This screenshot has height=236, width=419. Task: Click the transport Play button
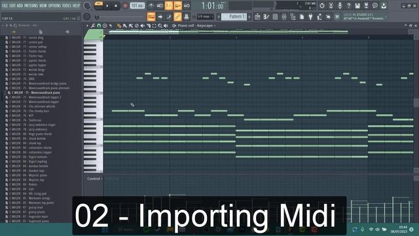(x=107, y=6)
